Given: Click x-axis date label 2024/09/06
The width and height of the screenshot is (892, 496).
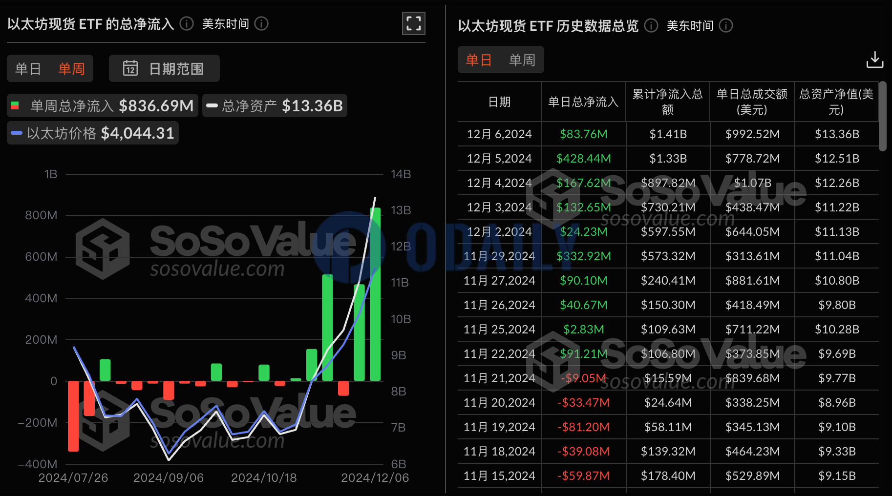Looking at the screenshot, I should coord(169,477).
